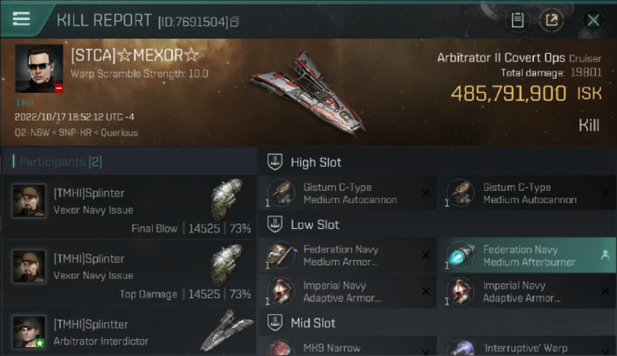617x356 pixels.
Task: Select Splinter Top Damage participant entry
Action: (x=129, y=272)
